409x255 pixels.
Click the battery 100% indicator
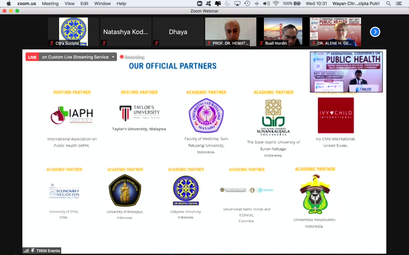pos(292,4)
